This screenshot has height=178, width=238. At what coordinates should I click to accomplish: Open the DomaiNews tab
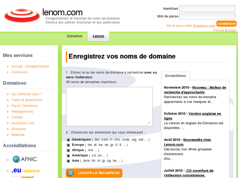(x=175, y=76)
